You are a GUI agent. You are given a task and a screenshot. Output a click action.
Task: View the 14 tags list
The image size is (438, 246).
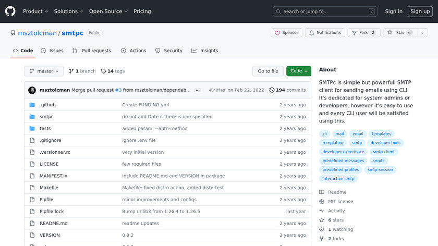(x=113, y=71)
